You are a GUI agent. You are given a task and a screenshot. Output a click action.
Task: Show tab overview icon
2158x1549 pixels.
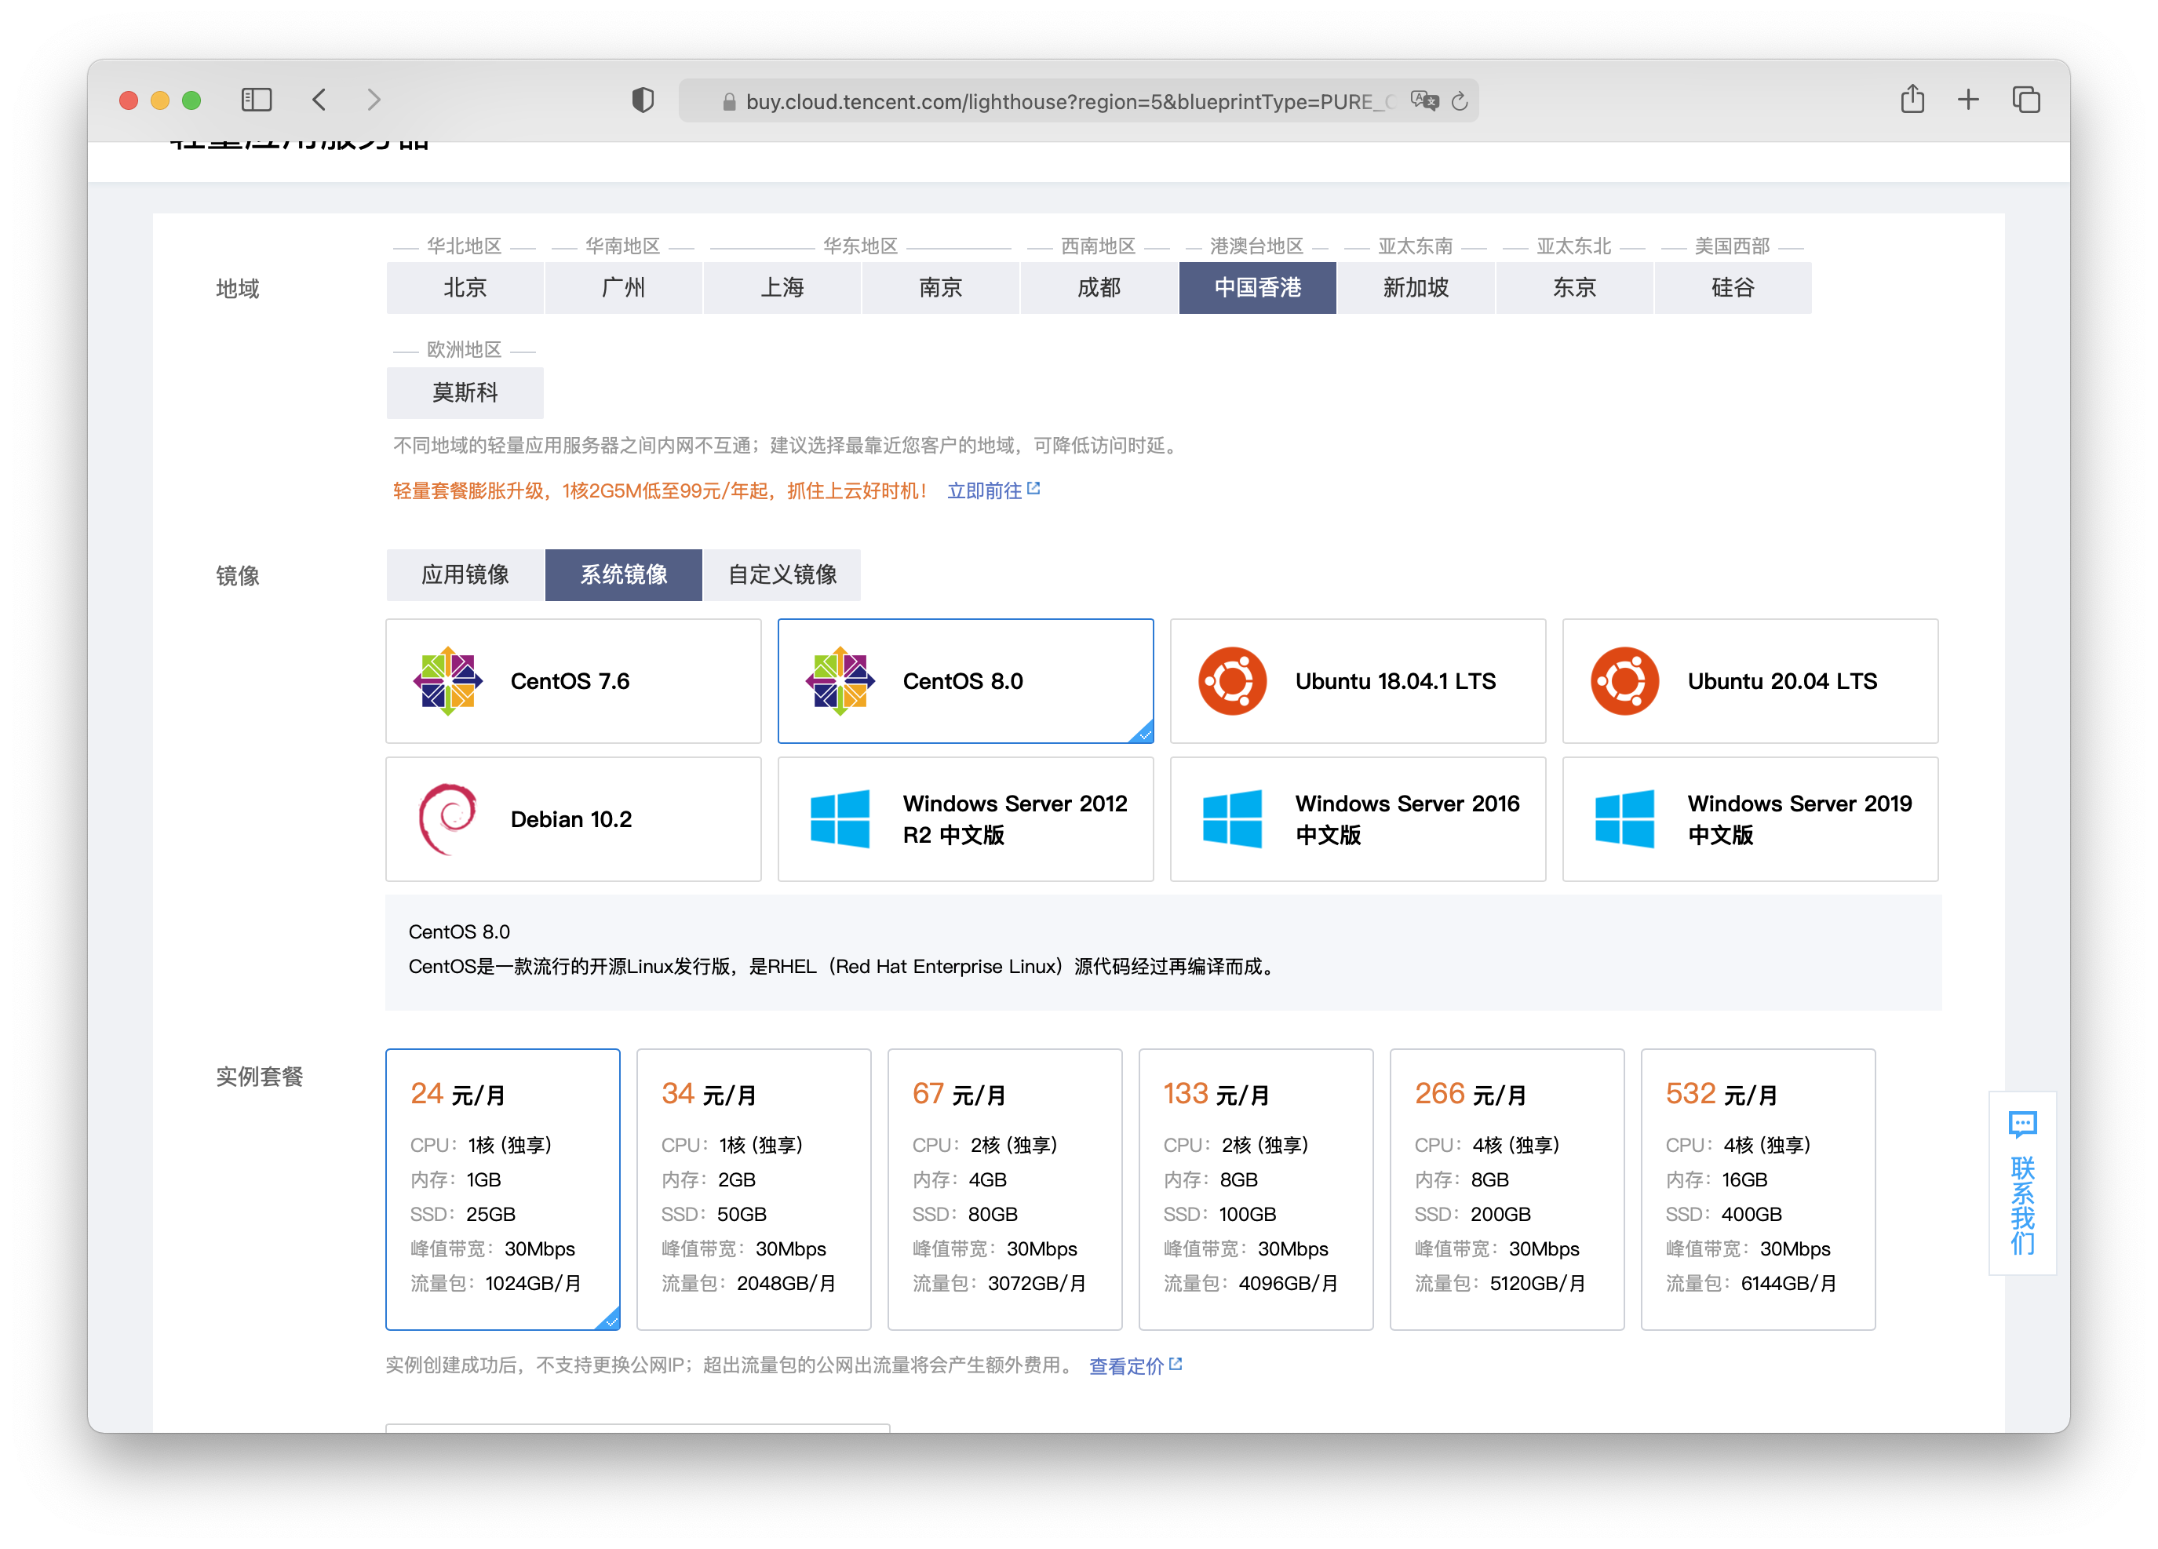click(2025, 99)
